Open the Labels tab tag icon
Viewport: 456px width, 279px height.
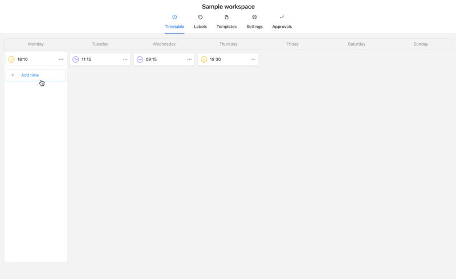coord(200,17)
